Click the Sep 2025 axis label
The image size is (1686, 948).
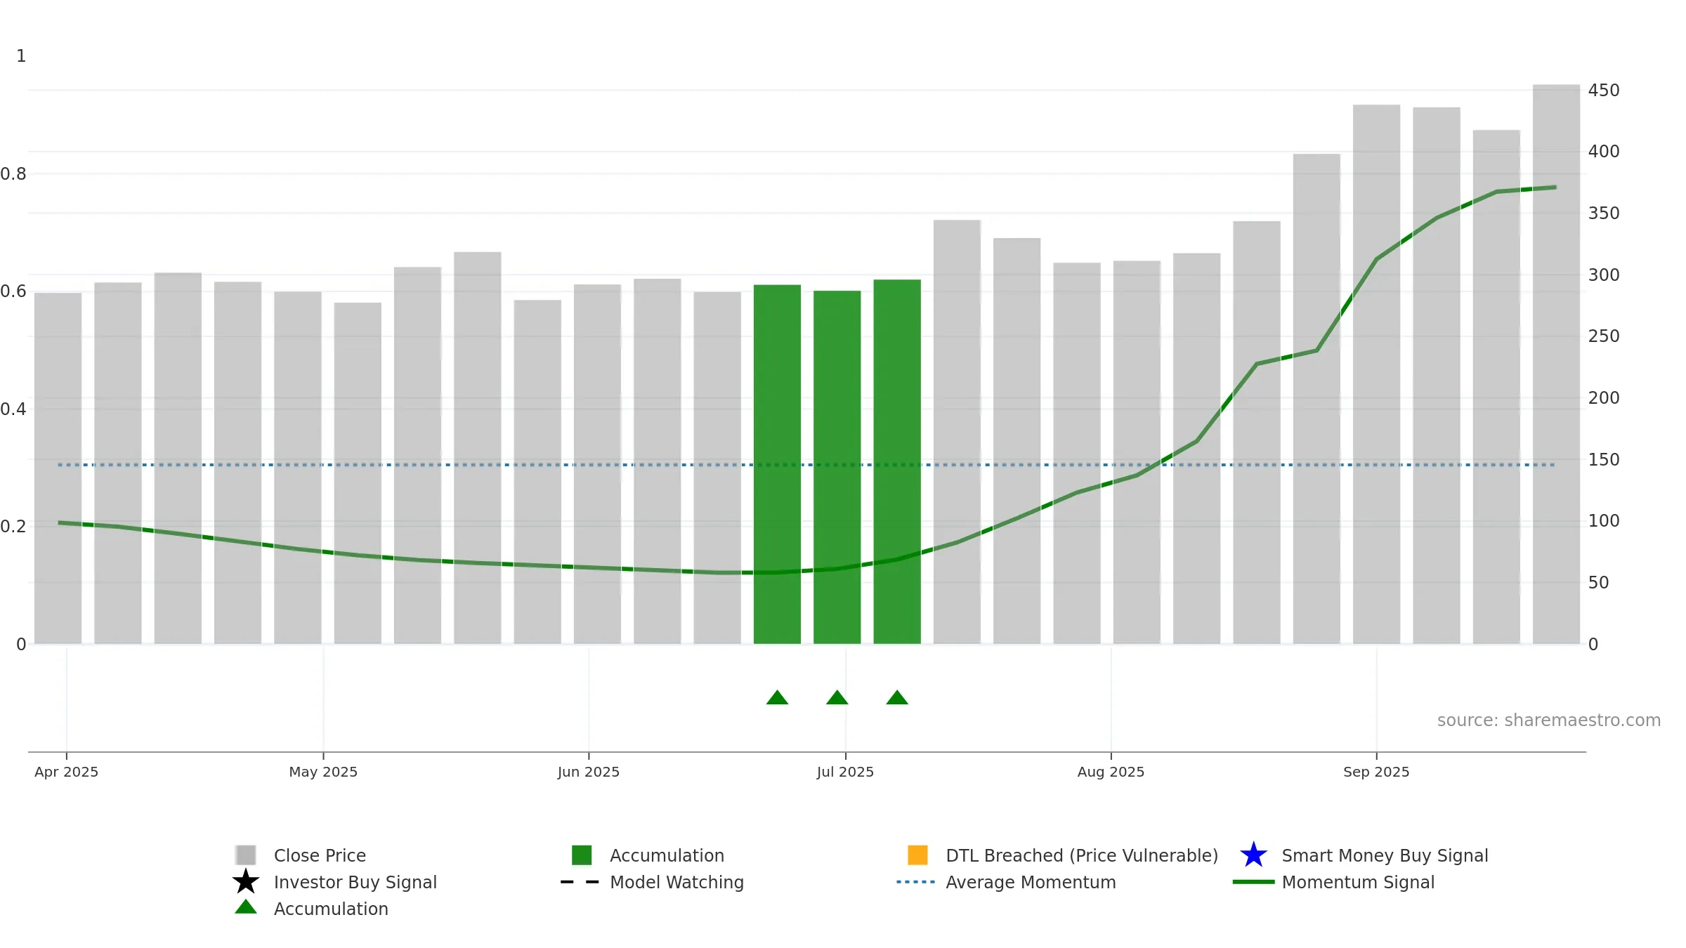pos(1376,772)
